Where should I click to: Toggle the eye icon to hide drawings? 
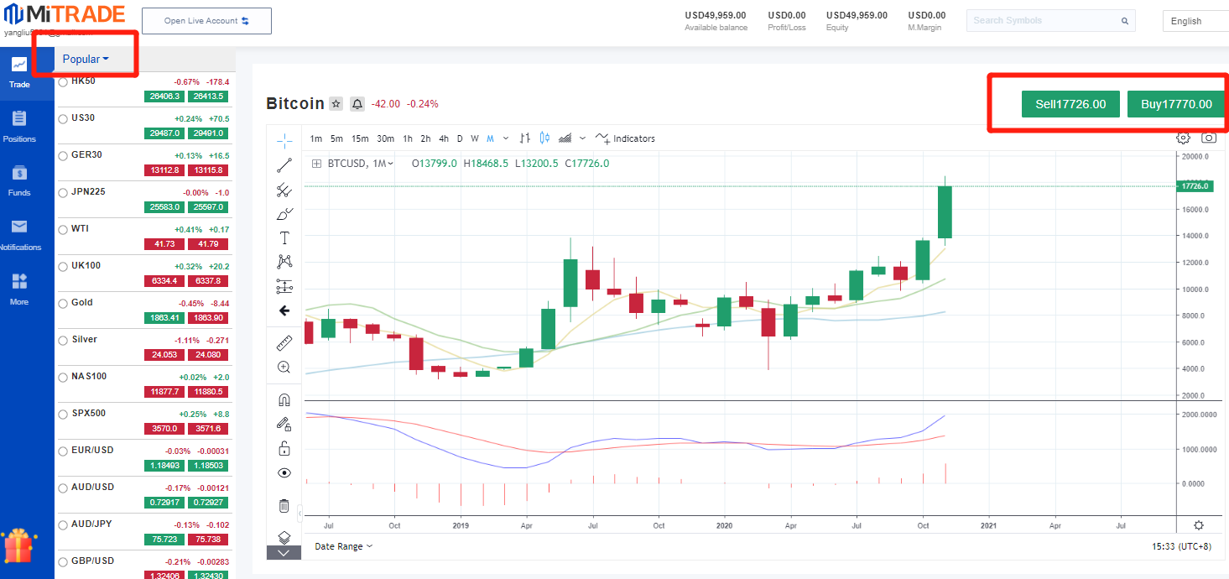284,473
